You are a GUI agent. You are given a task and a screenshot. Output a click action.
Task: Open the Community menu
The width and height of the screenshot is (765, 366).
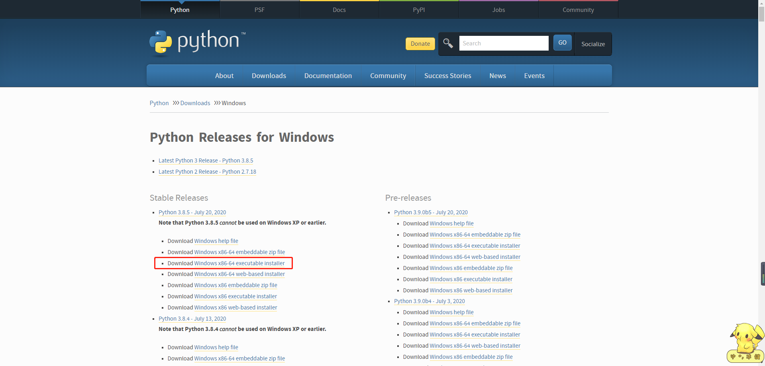(x=388, y=75)
